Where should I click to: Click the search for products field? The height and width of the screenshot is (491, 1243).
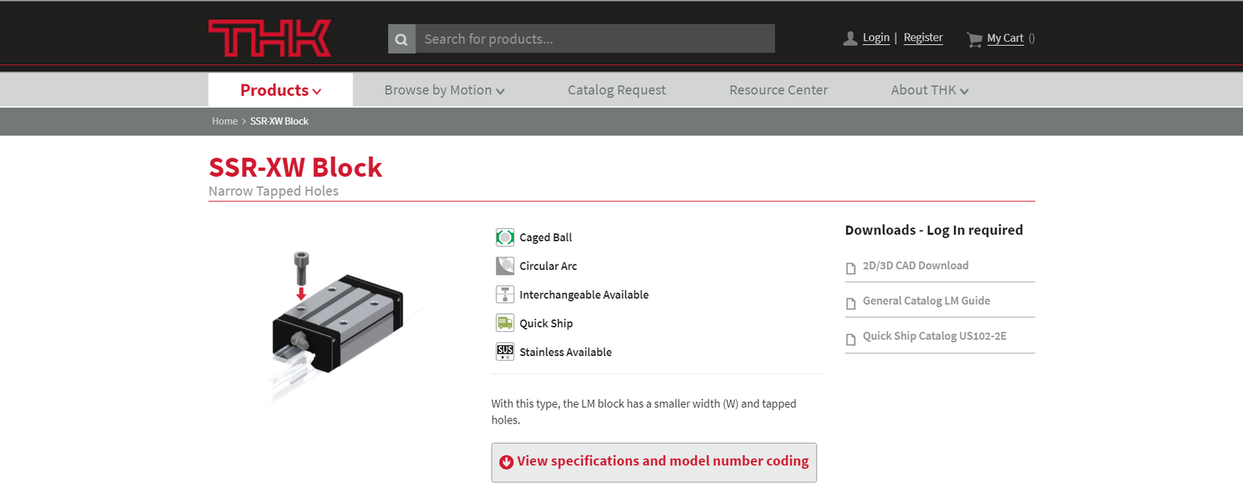(x=594, y=39)
